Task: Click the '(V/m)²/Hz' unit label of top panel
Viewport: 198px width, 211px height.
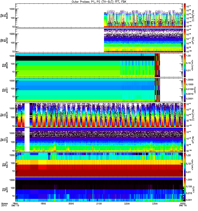Action: (x=193, y=16)
